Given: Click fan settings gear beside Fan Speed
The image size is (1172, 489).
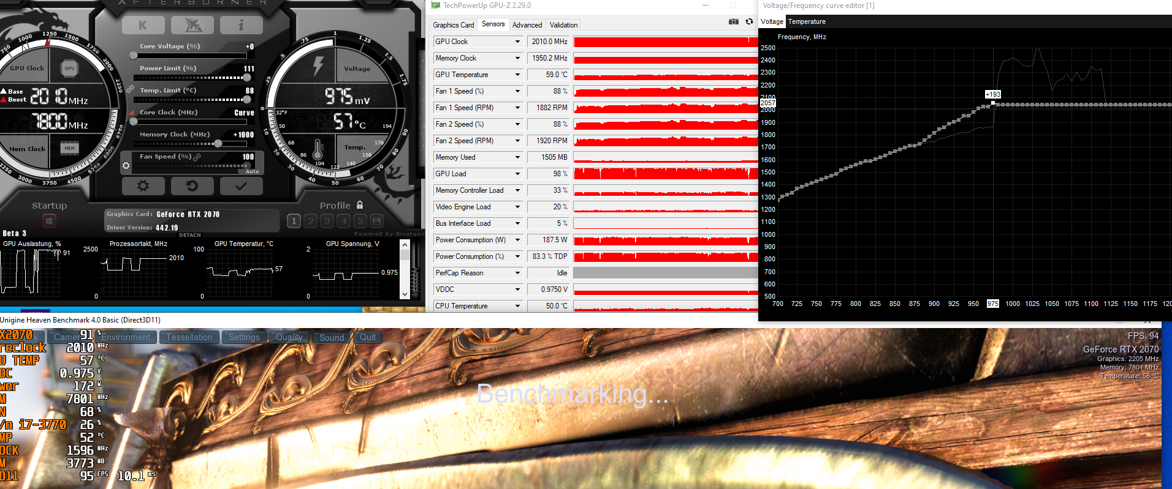Looking at the screenshot, I should pyautogui.click(x=126, y=165).
